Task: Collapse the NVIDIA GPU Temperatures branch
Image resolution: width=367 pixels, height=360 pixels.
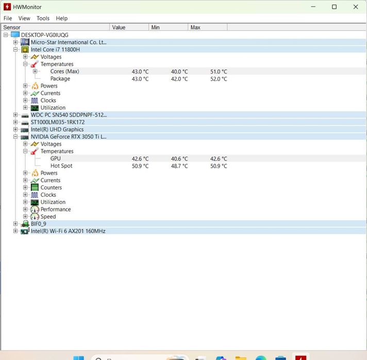Action: pos(25,151)
